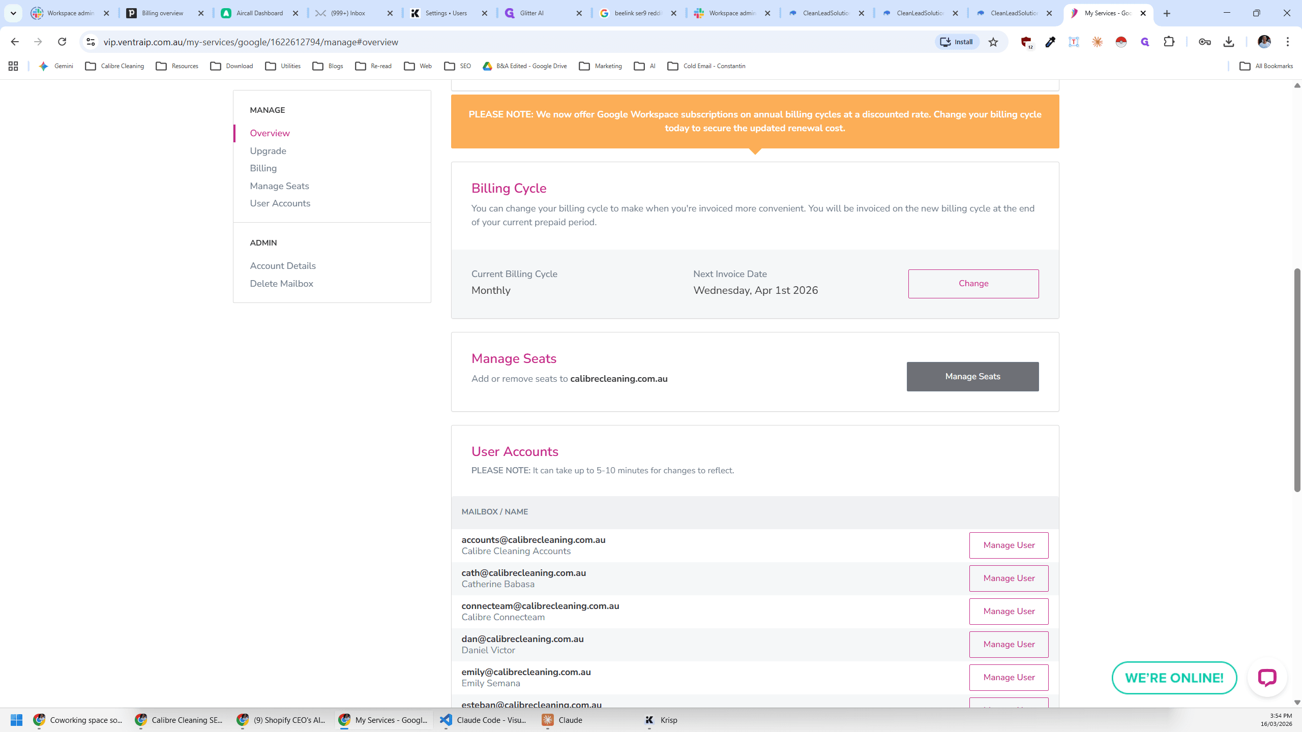Select Upgrade in the Manage sidebar
This screenshot has height=732, width=1302.
pos(268,151)
